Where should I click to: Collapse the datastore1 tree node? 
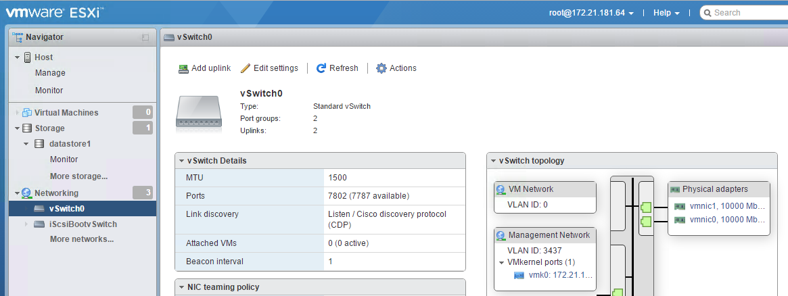pos(26,144)
